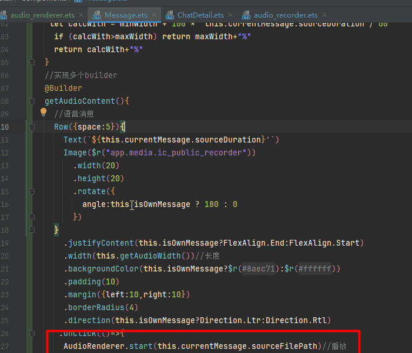Click the ETS file icon on Message.ets tab
Image resolution: width=412 pixels, height=353 pixels.
97,15
